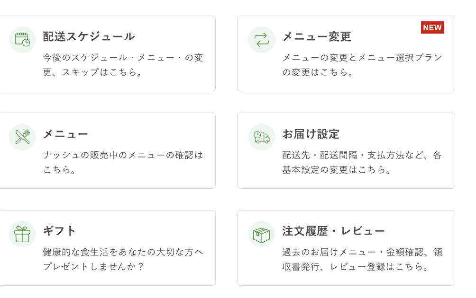Open the メニュー変更 heading
476x298 pixels.
[317, 36]
